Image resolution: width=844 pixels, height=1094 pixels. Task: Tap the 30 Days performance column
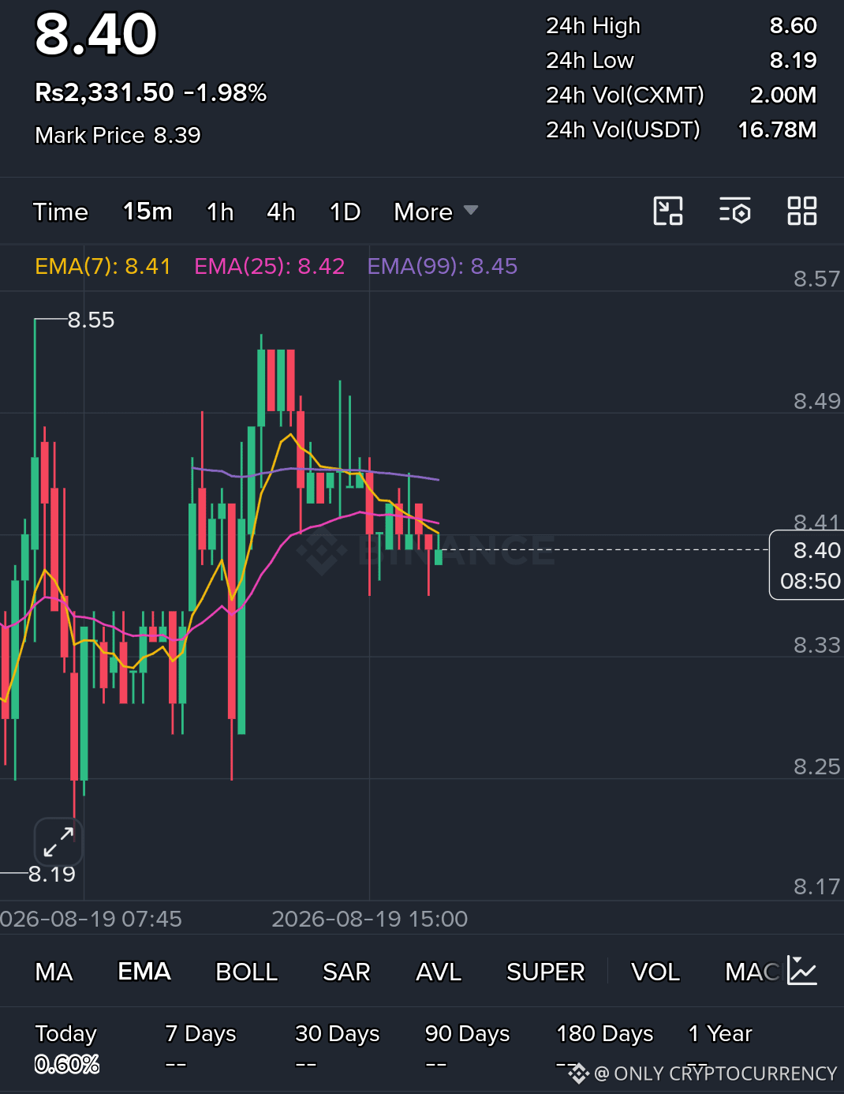(338, 1049)
